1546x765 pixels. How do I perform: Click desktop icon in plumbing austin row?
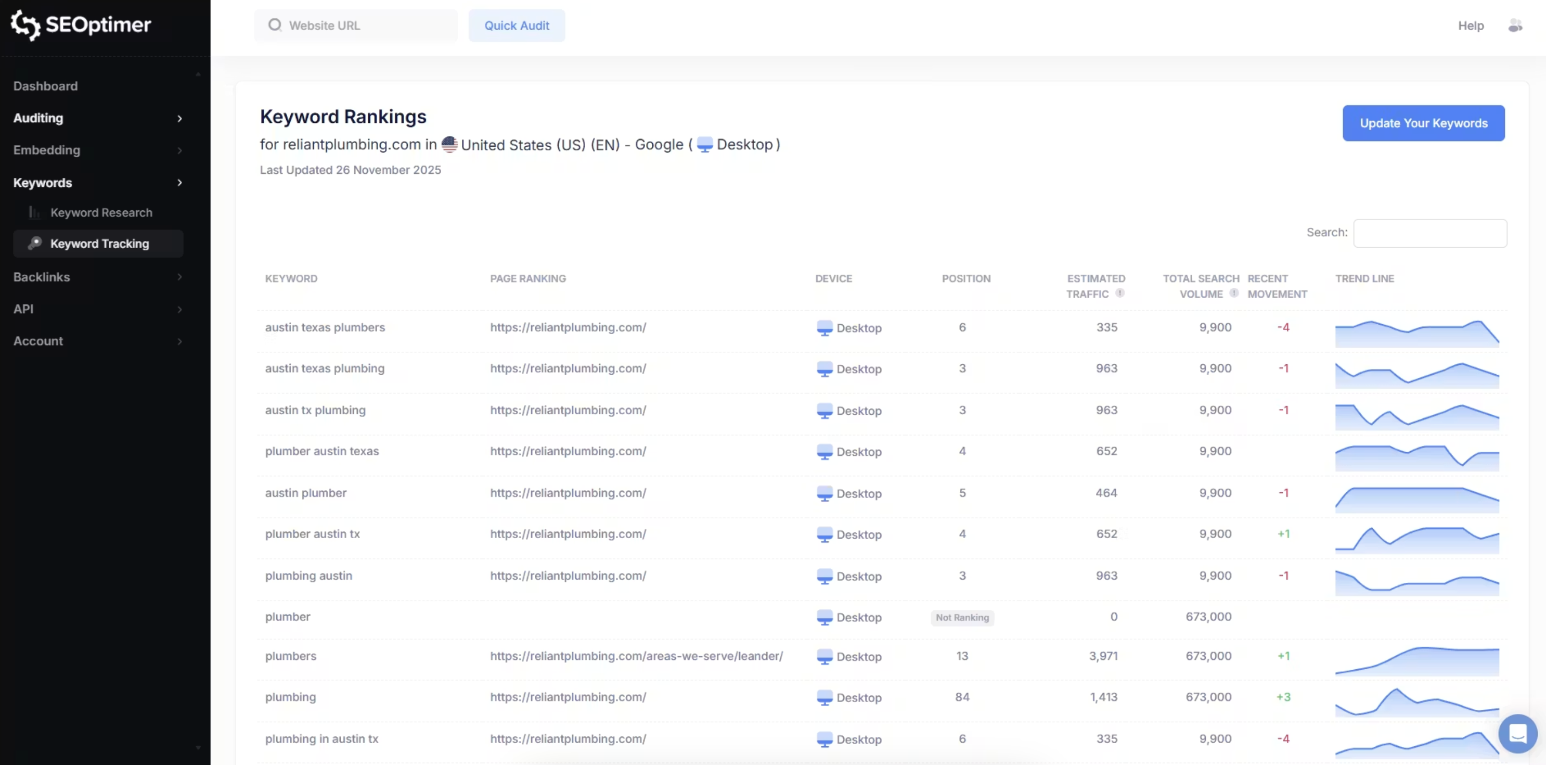(x=824, y=577)
